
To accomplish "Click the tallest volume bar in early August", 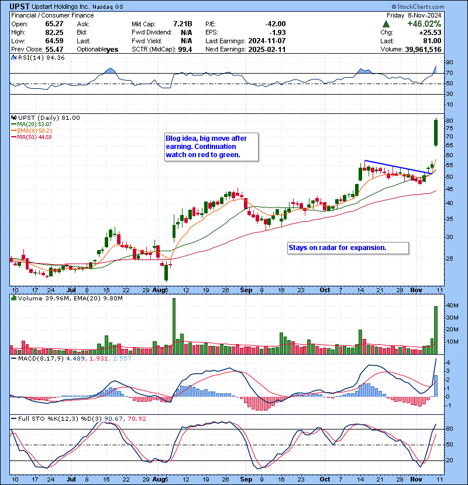I will [174, 326].
